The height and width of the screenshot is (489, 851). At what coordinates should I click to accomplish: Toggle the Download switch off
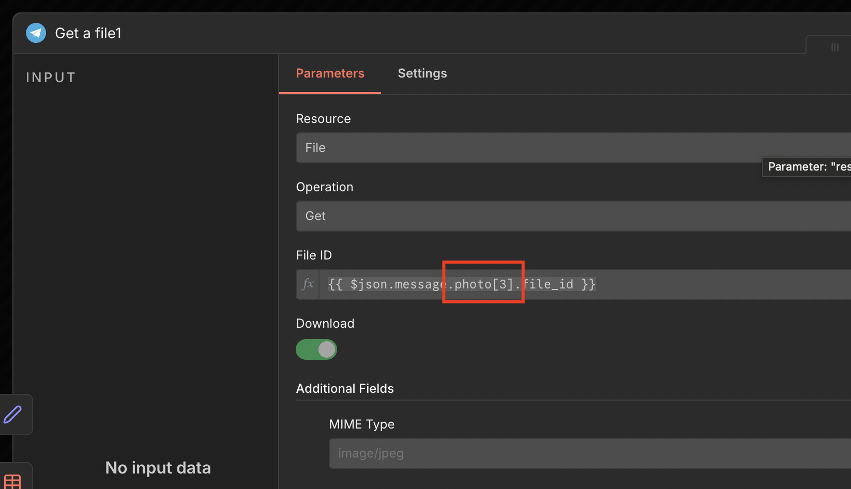[316, 349]
